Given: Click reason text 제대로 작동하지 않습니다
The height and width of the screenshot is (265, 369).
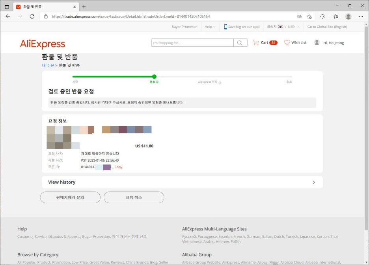Looking at the screenshot, I should (x=100, y=154).
